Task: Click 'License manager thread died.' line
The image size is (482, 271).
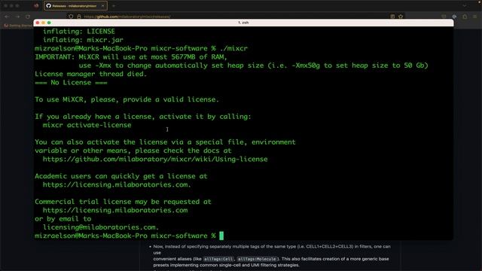Action: pos(91,74)
